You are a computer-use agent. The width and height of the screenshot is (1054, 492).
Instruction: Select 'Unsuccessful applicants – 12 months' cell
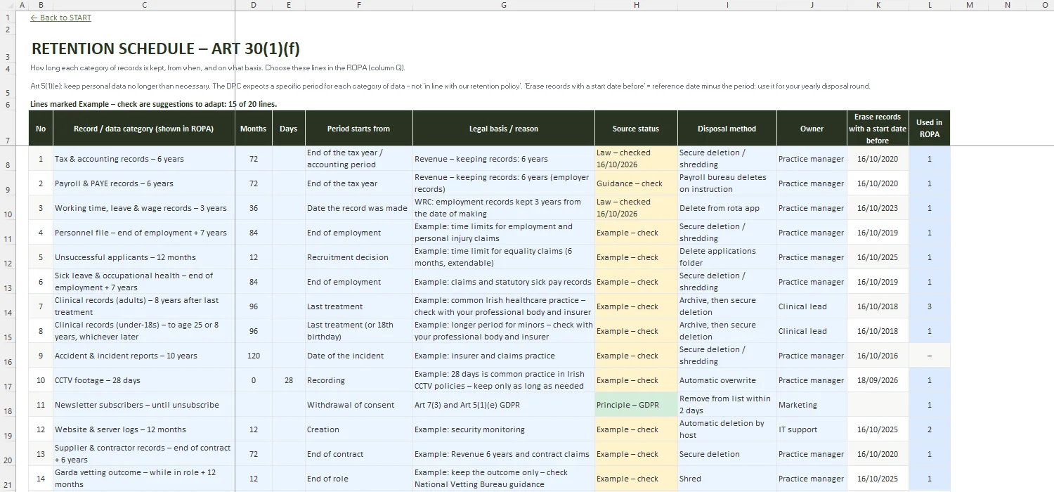(x=144, y=257)
